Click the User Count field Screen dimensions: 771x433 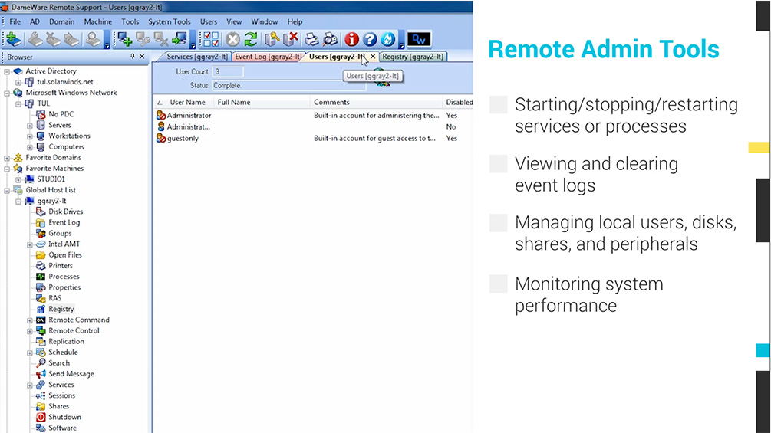point(228,72)
